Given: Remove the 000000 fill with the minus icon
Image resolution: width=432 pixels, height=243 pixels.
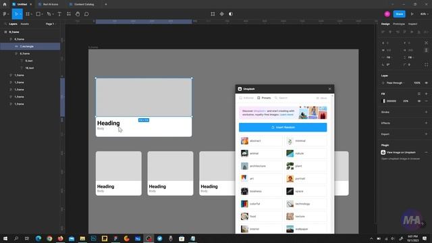Looking at the screenshot, I should pos(426,101).
